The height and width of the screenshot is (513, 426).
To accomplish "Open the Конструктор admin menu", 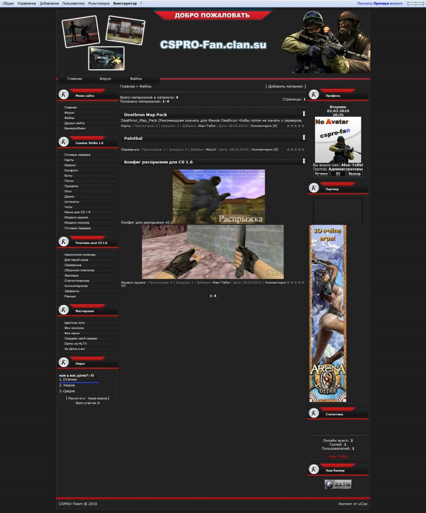I will pyautogui.click(x=125, y=3).
